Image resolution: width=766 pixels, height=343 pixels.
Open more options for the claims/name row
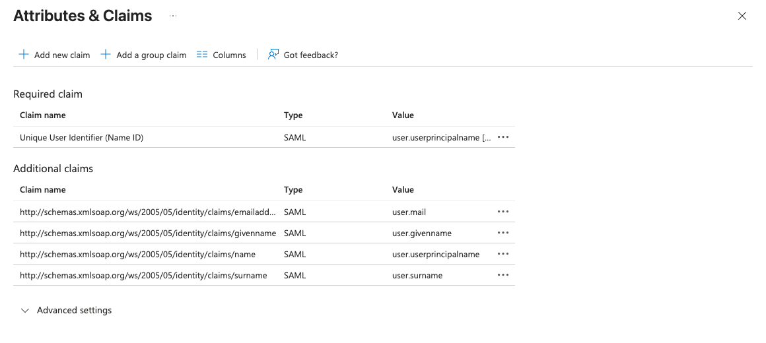(x=503, y=254)
